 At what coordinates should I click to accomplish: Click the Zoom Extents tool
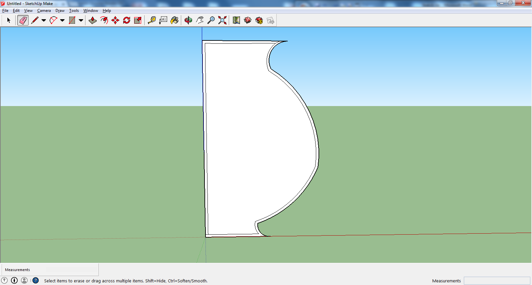(x=222, y=20)
